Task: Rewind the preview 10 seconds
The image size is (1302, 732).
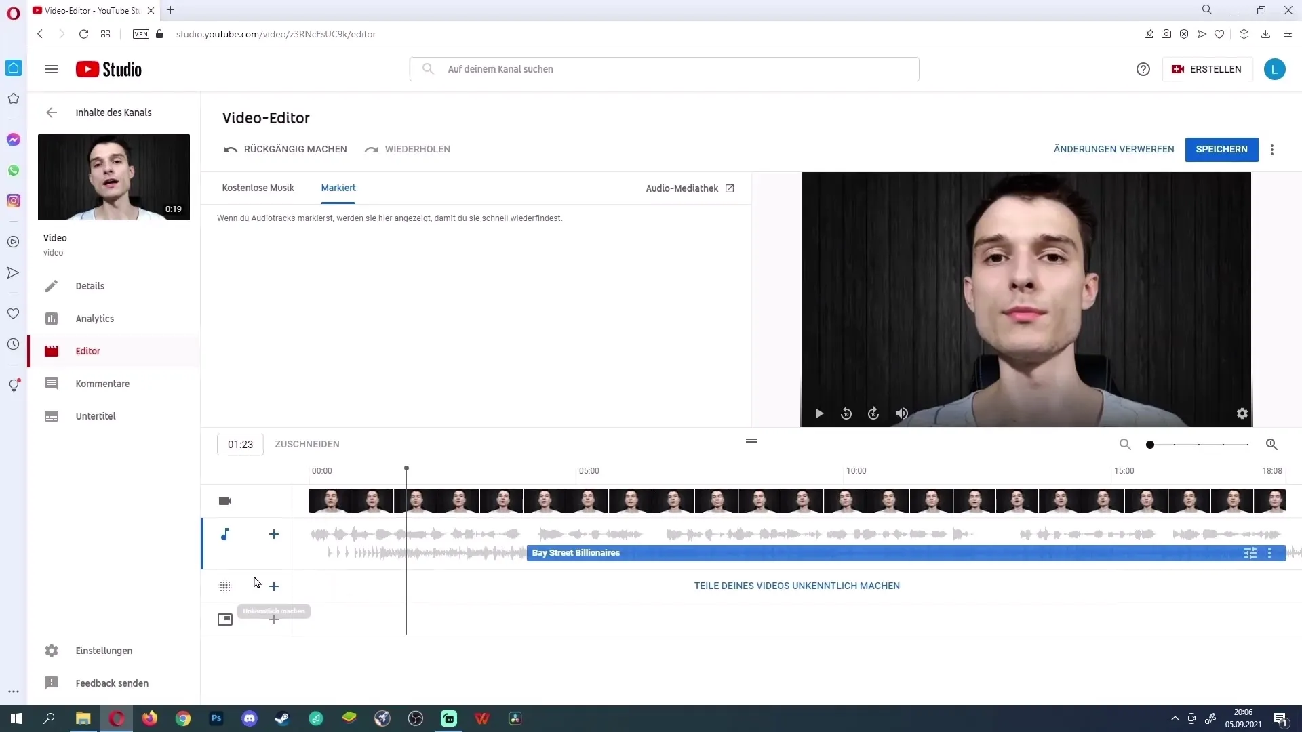Action: click(x=846, y=413)
